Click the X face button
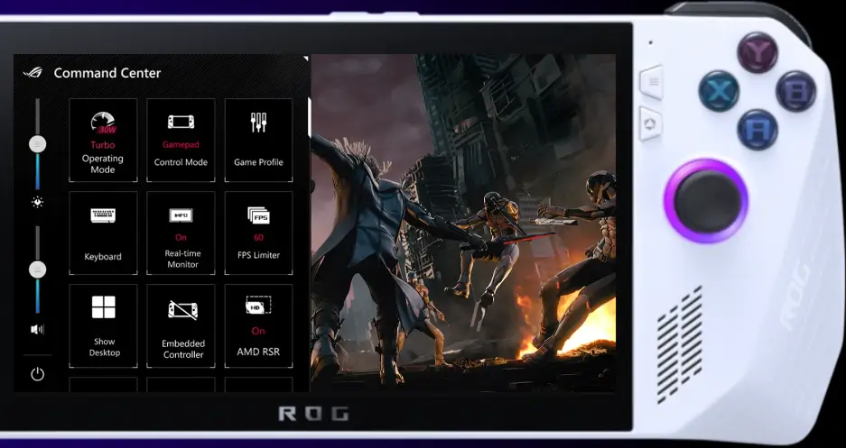This screenshot has height=448, width=846. pyautogui.click(x=719, y=91)
